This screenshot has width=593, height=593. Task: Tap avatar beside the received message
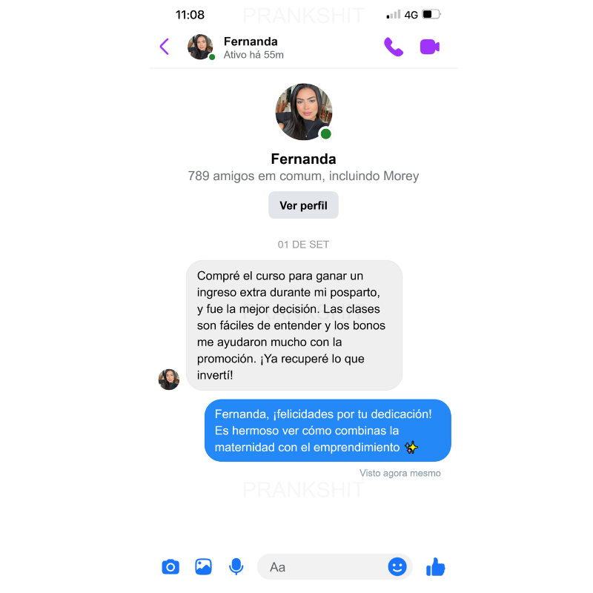[x=169, y=380]
